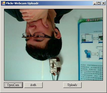Viewport: 107px width, 93px height.
Task: Click the Flickr Webcam Uploadr title text
Action: click(x=22, y=3)
